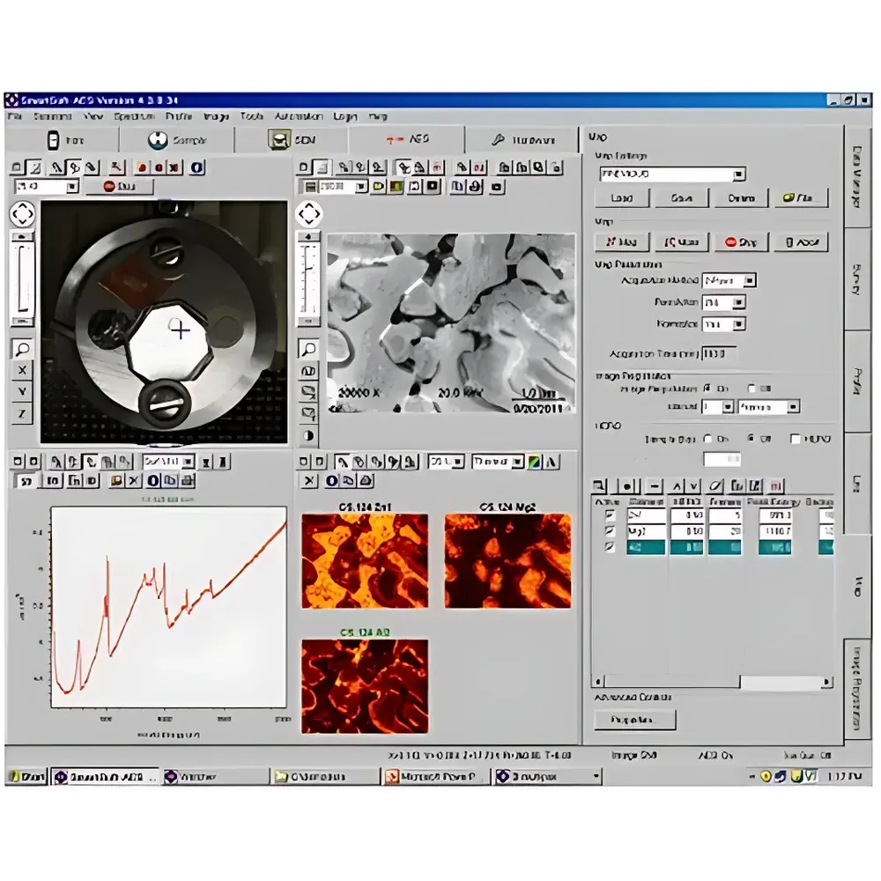The height and width of the screenshot is (881, 881).
Task: Click the eraser icon in the element list toolbar
Action: [714, 485]
